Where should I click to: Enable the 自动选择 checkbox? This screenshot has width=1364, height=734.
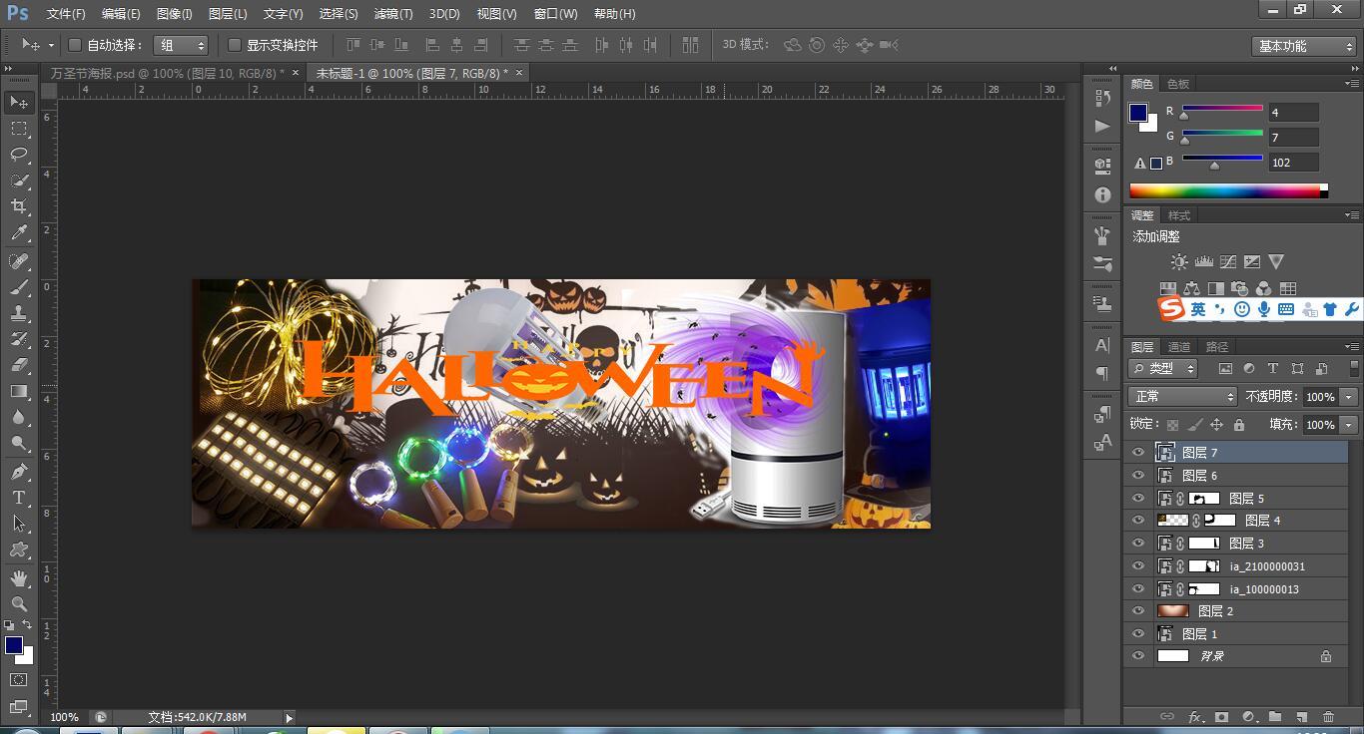pyautogui.click(x=75, y=45)
